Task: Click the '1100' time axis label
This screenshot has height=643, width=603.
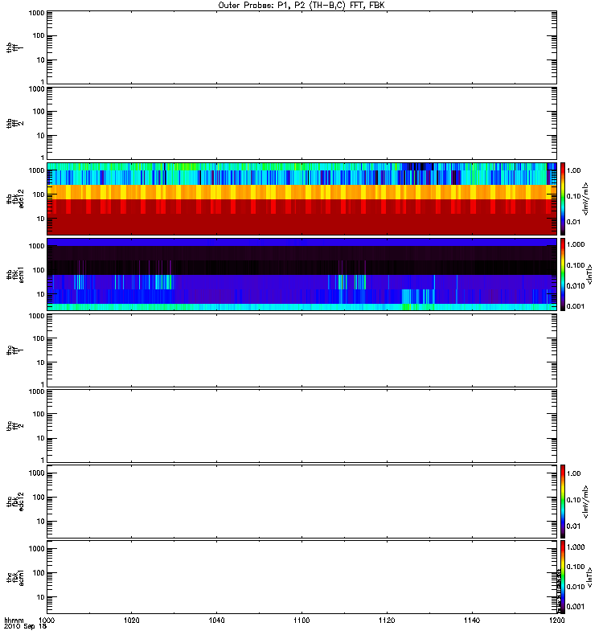Action: coord(301,620)
